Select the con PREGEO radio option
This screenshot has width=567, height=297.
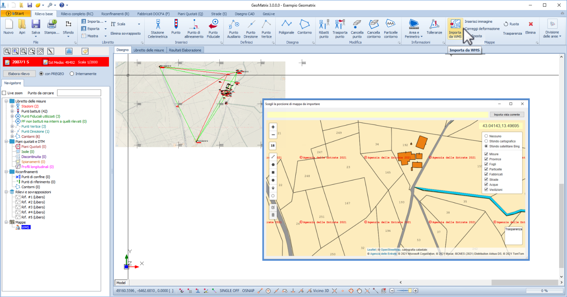[41, 74]
